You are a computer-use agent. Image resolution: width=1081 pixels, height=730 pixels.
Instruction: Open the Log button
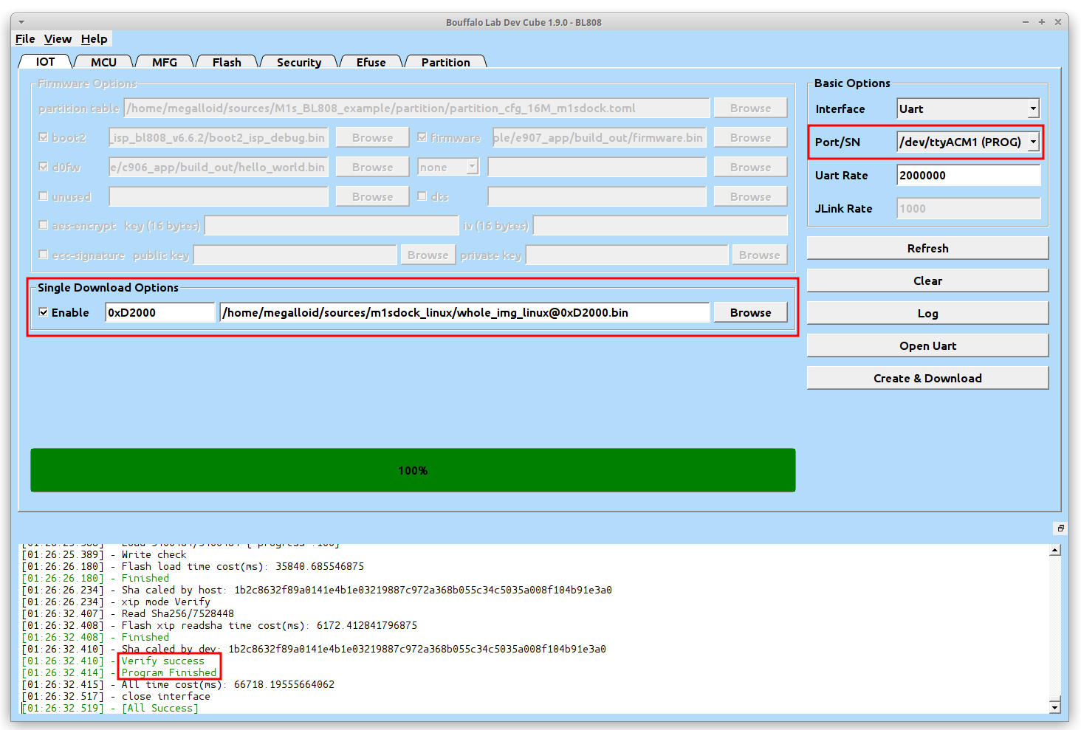(x=927, y=313)
